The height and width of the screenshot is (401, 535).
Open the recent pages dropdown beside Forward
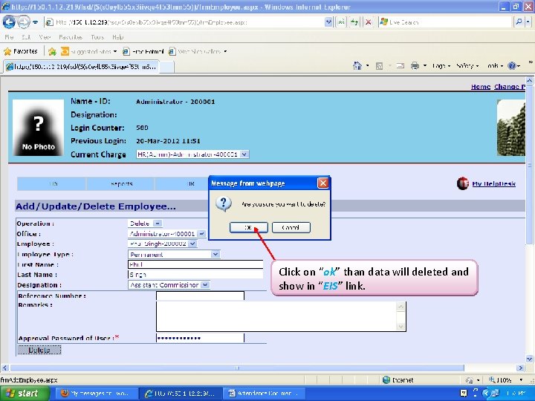[35, 22]
